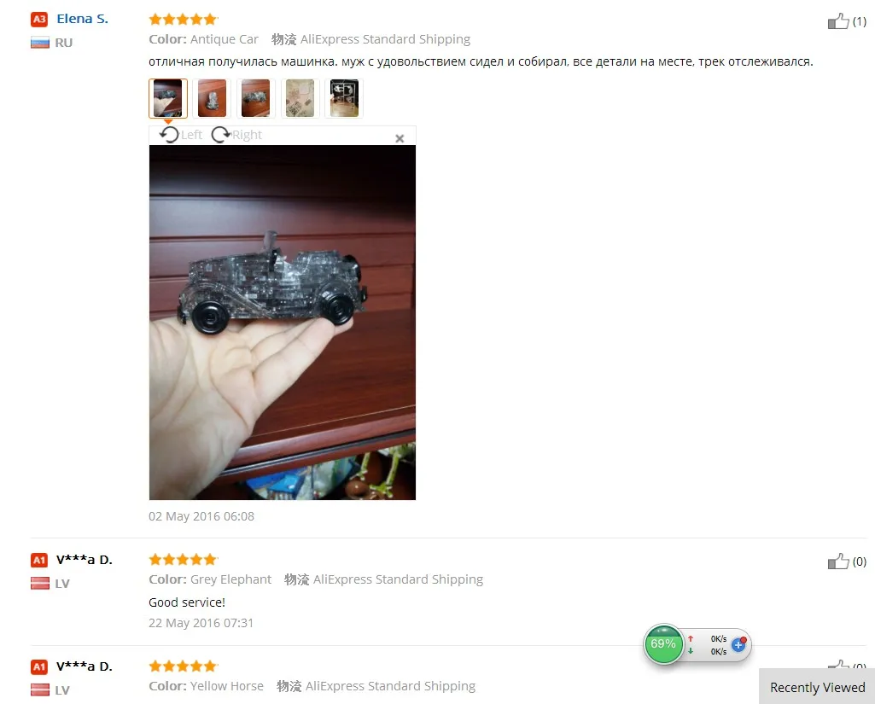
Task: Like the Grey Elephant review thumbs up
Action: 837,561
